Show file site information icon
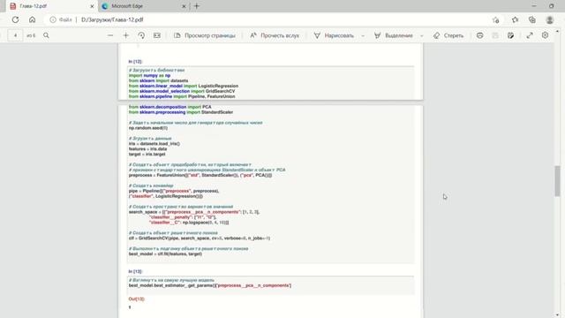This screenshot has height=318, width=565. point(53,19)
